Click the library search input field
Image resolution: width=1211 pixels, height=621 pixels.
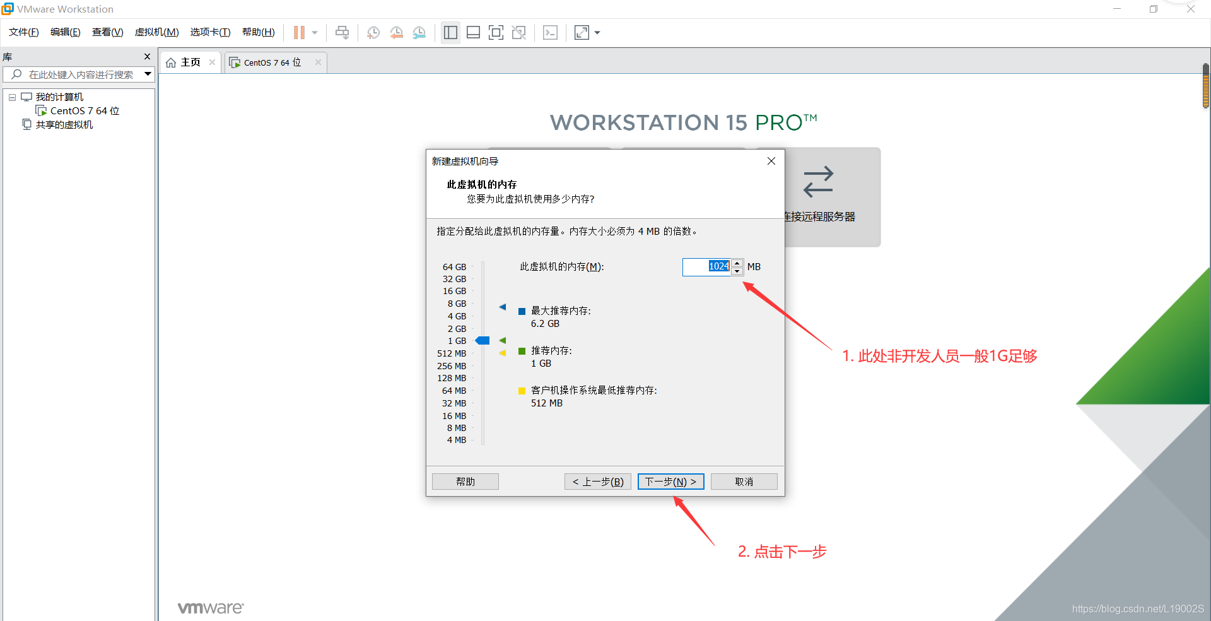coord(72,74)
